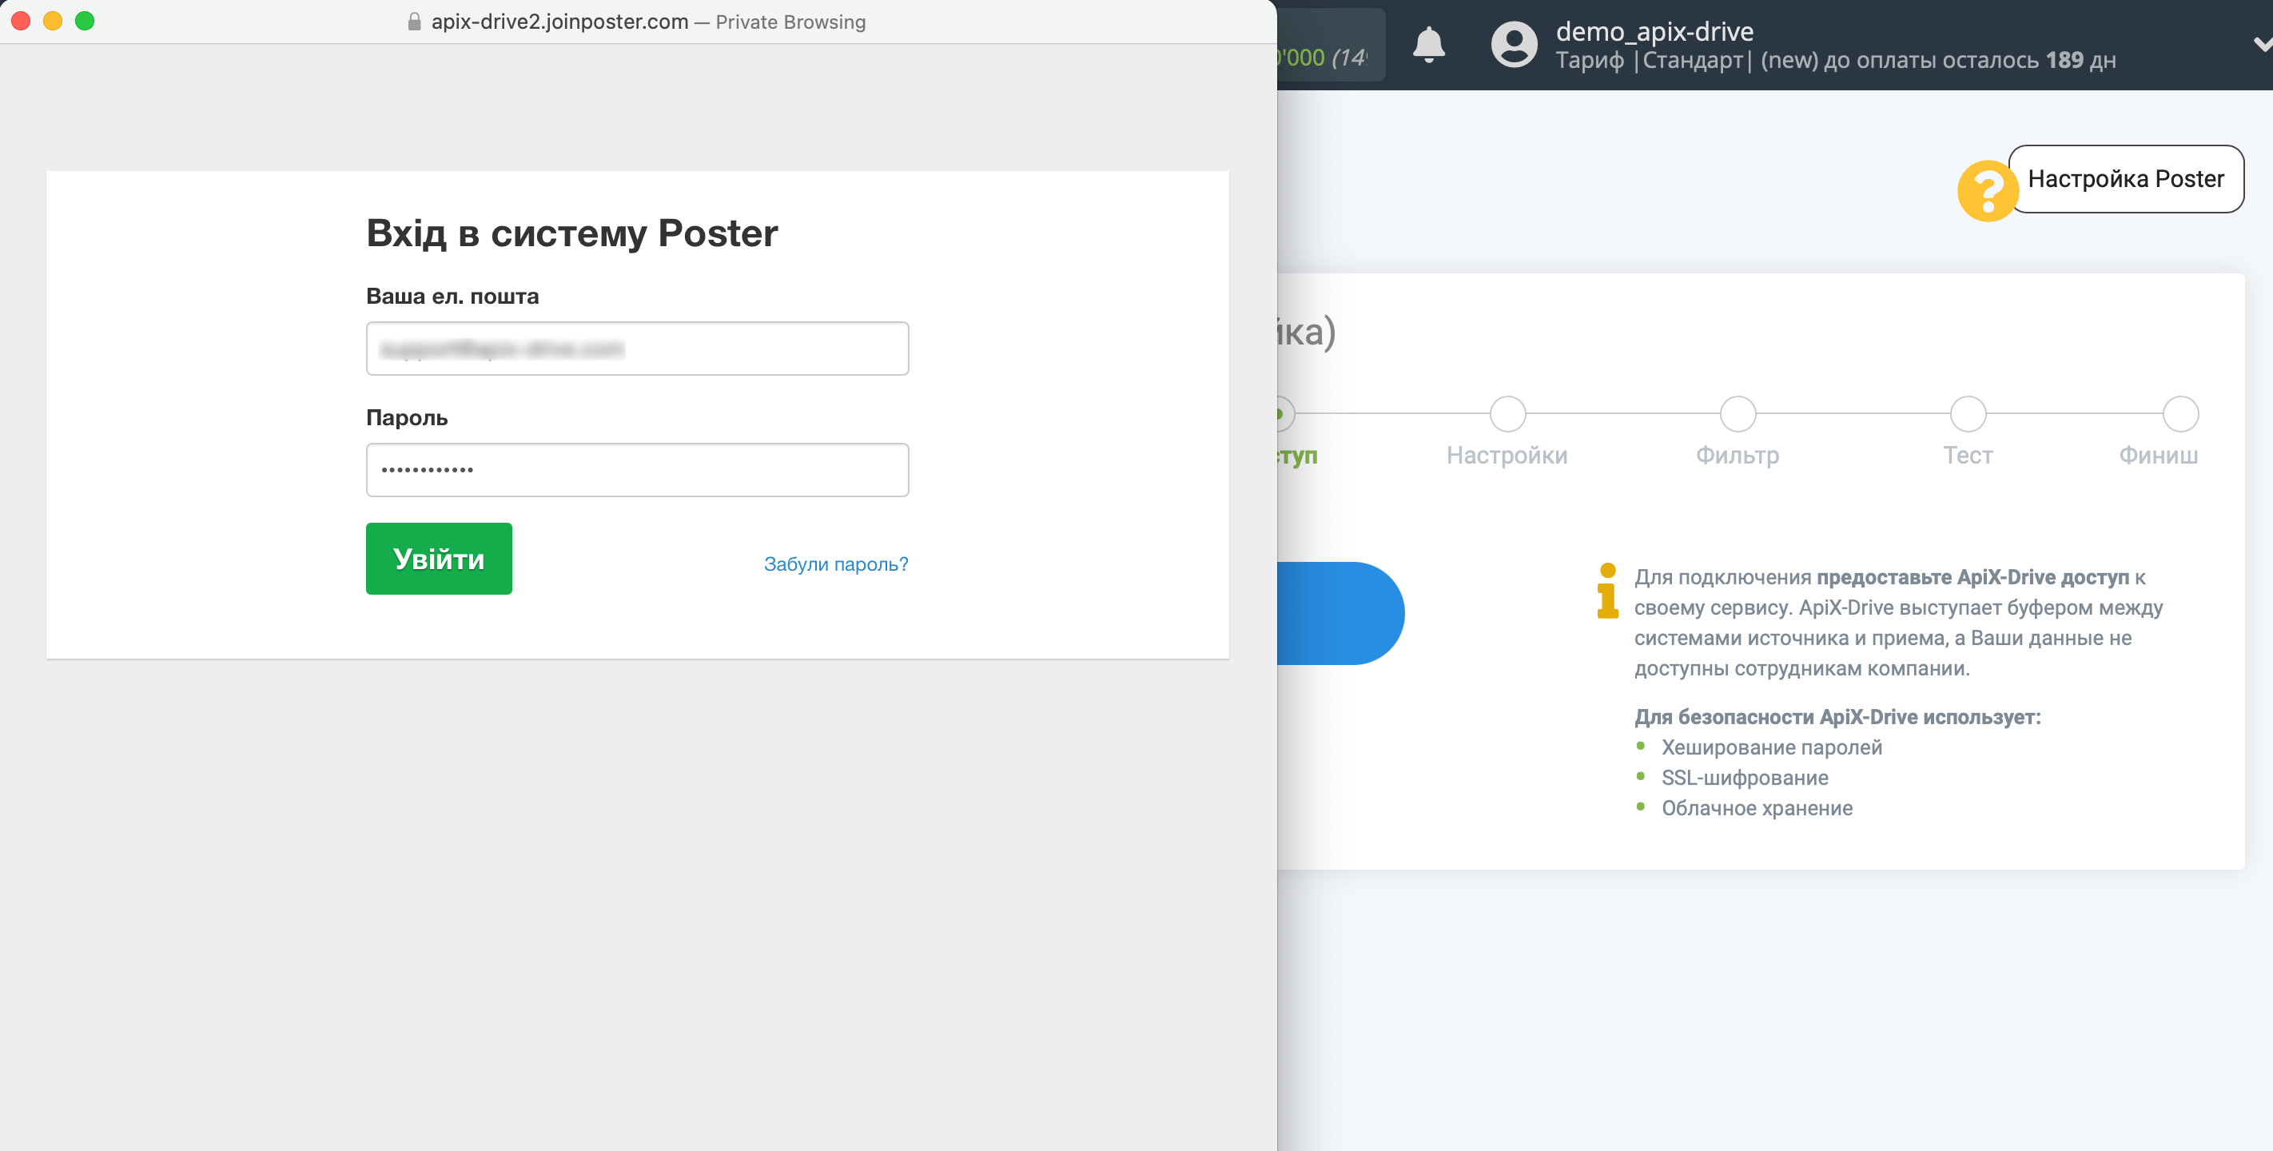
Task: Click the Ваша ел. пошта label
Action: [452, 296]
